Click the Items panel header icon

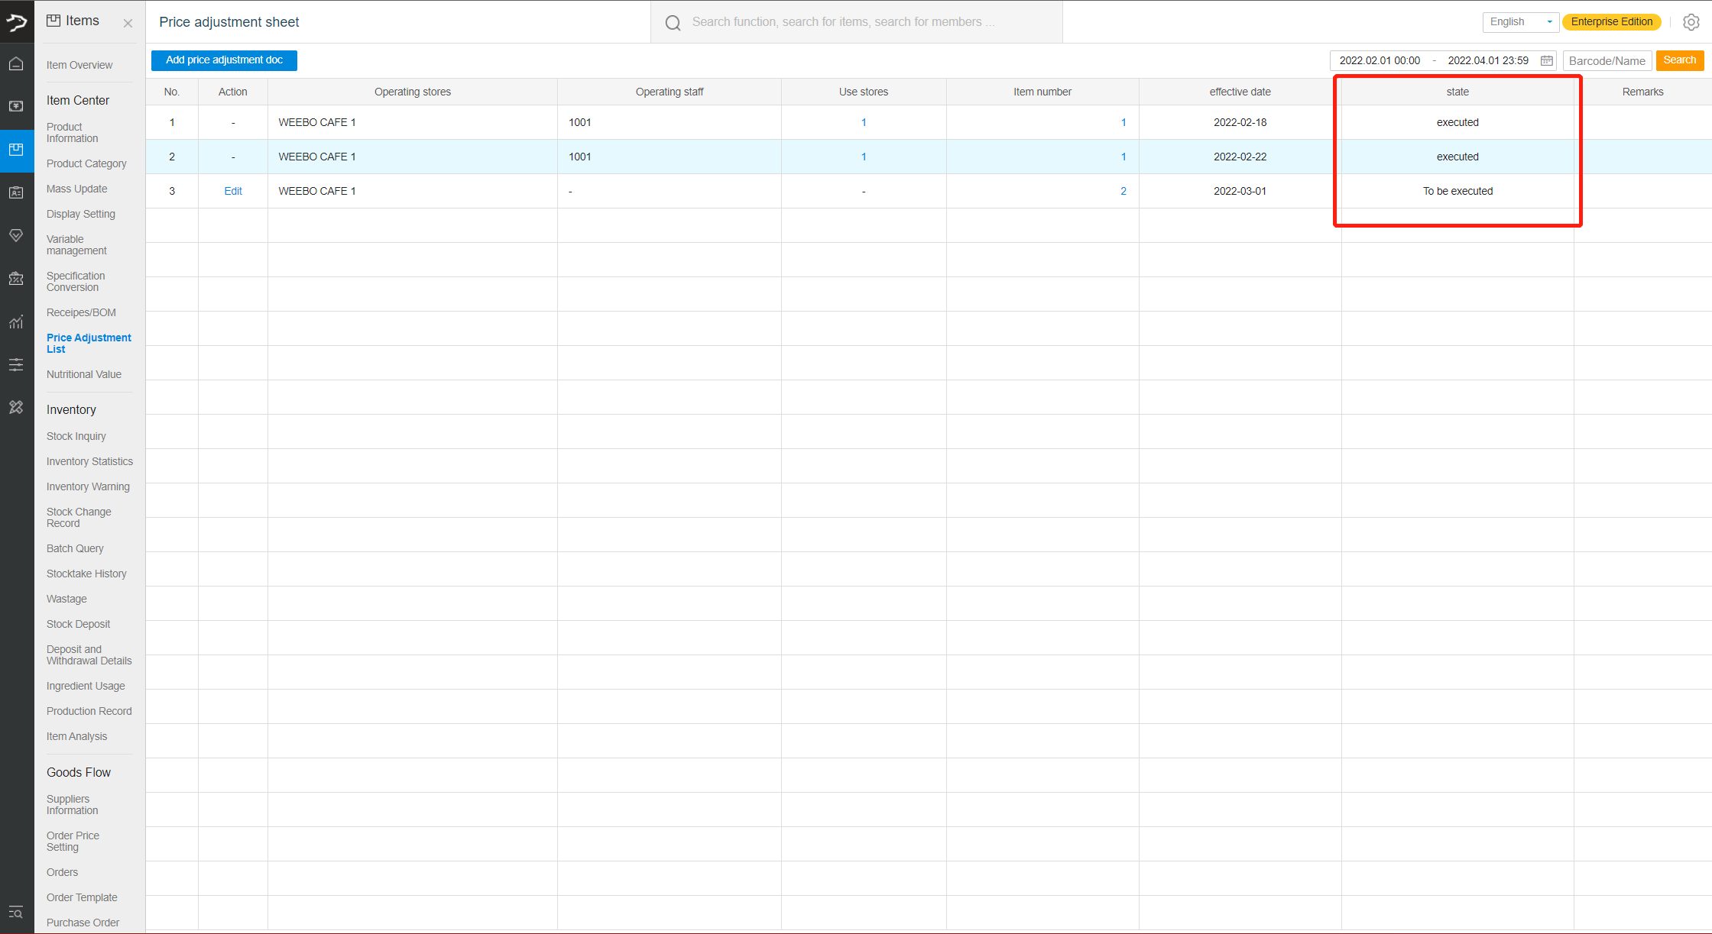[x=53, y=21]
